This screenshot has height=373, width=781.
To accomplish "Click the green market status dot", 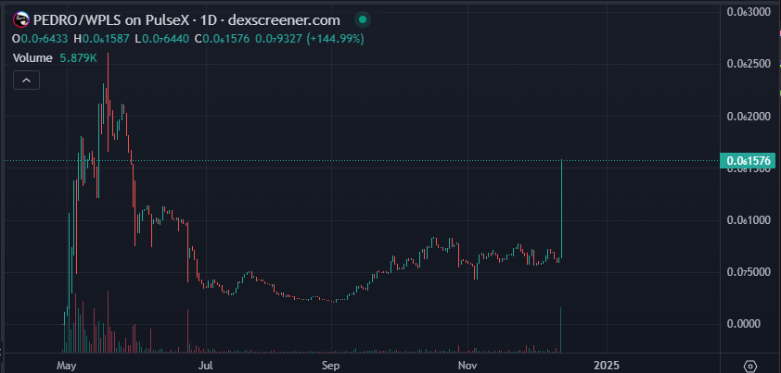I will click(363, 19).
